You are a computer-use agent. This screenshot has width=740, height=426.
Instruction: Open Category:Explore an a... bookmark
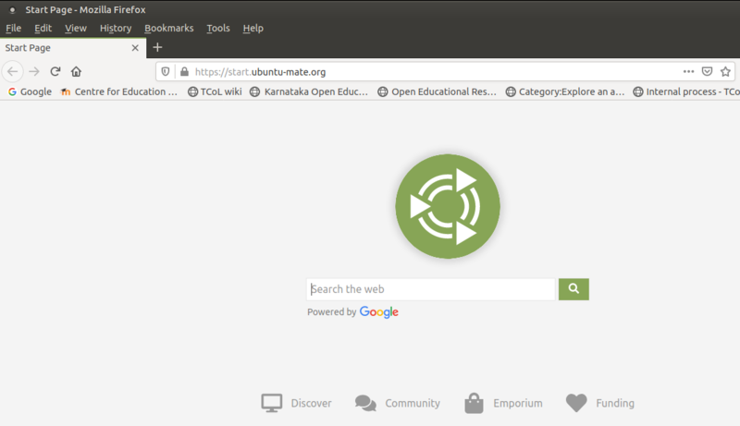coord(565,91)
